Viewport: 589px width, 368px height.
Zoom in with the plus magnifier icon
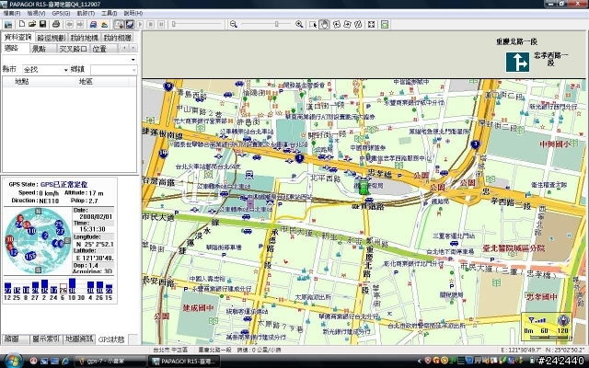pyautogui.click(x=299, y=25)
